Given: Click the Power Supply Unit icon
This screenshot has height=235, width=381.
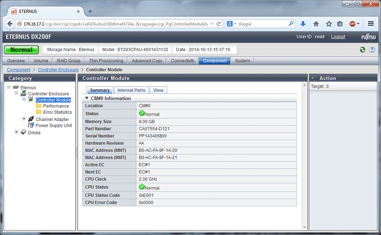Looking at the screenshot, I should [31, 125].
